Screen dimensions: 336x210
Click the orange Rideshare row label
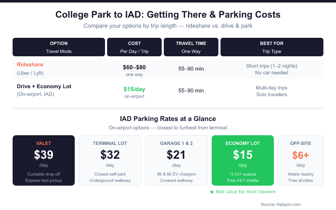coord(30,65)
